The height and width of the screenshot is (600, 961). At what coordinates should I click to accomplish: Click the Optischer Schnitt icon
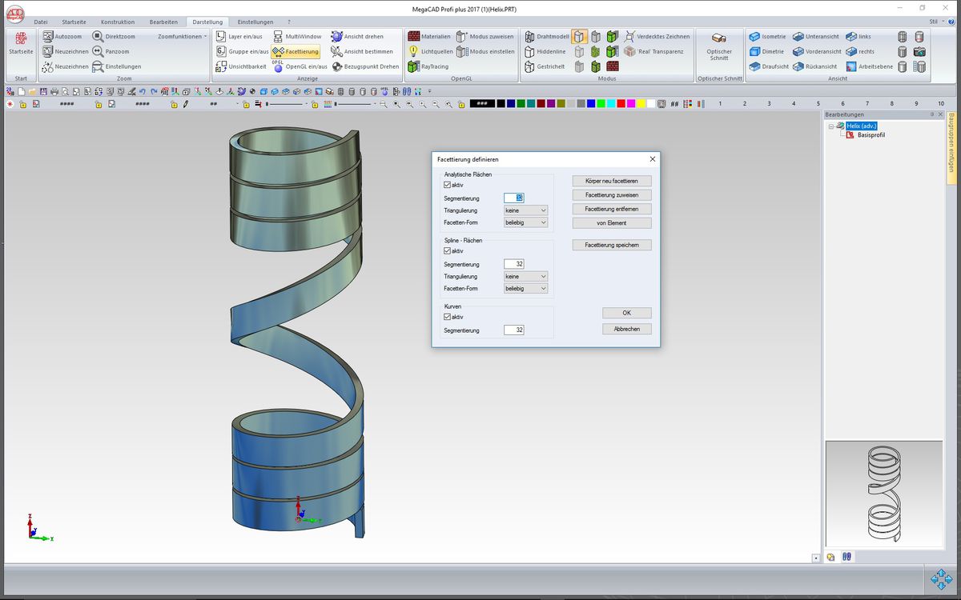[718, 38]
